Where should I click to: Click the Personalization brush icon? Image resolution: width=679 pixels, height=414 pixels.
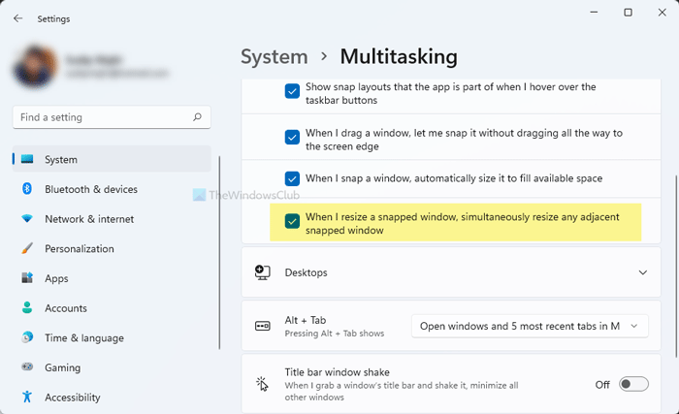[27, 249]
